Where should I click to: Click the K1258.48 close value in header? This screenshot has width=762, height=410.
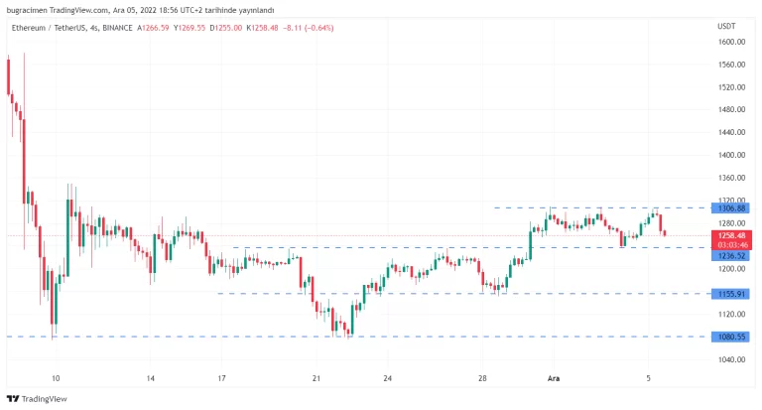click(266, 28)
